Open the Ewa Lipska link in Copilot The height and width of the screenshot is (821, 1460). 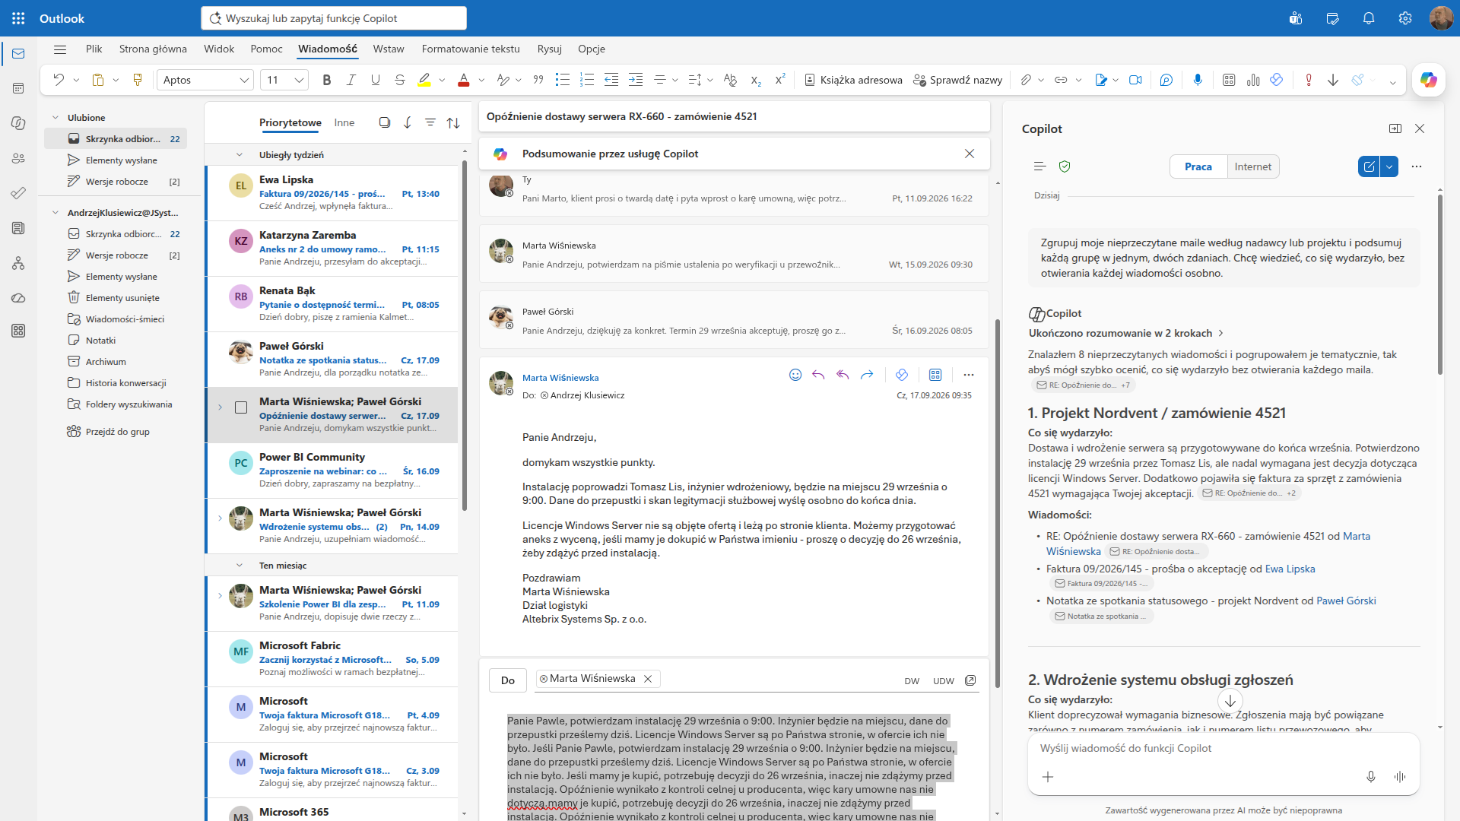[1290, 569]
